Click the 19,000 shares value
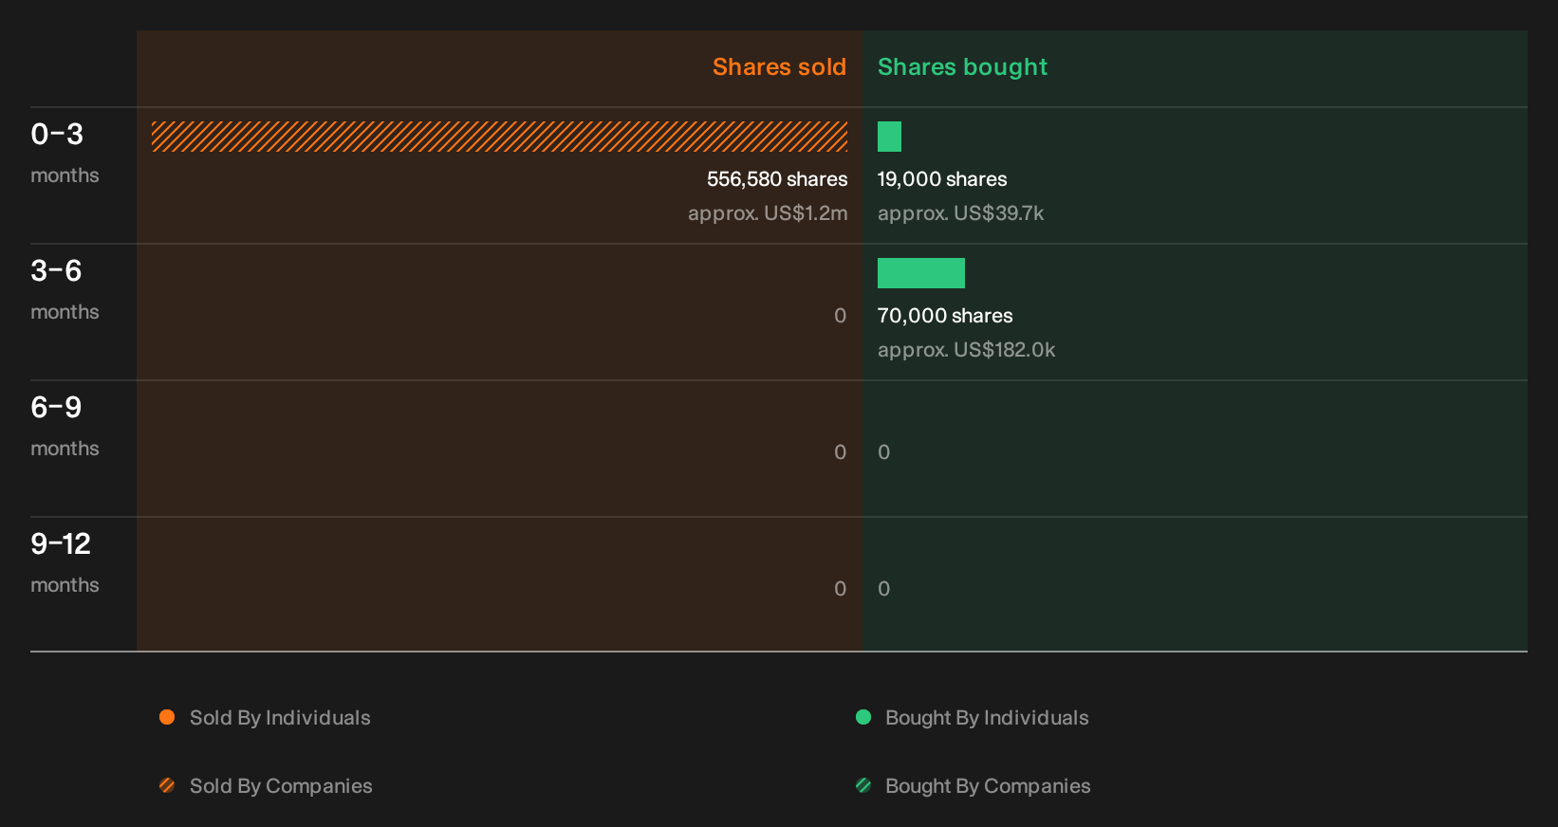Image resolution: width=1558 pixels, height=827 pixels. (x=942, y=179)
